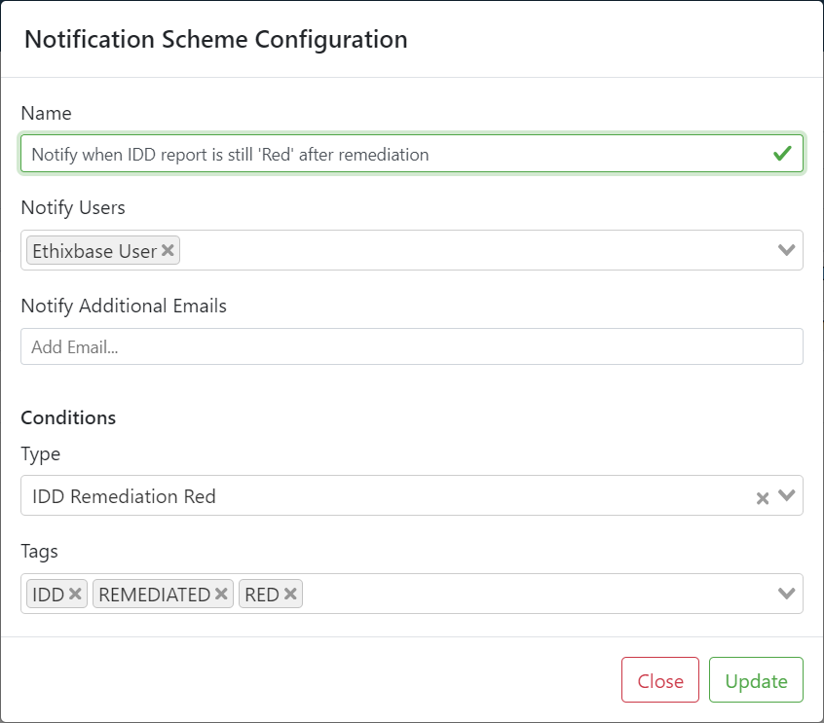Click inside the Name input field
This screenshot has width=824, height=723.
[390, 153]
